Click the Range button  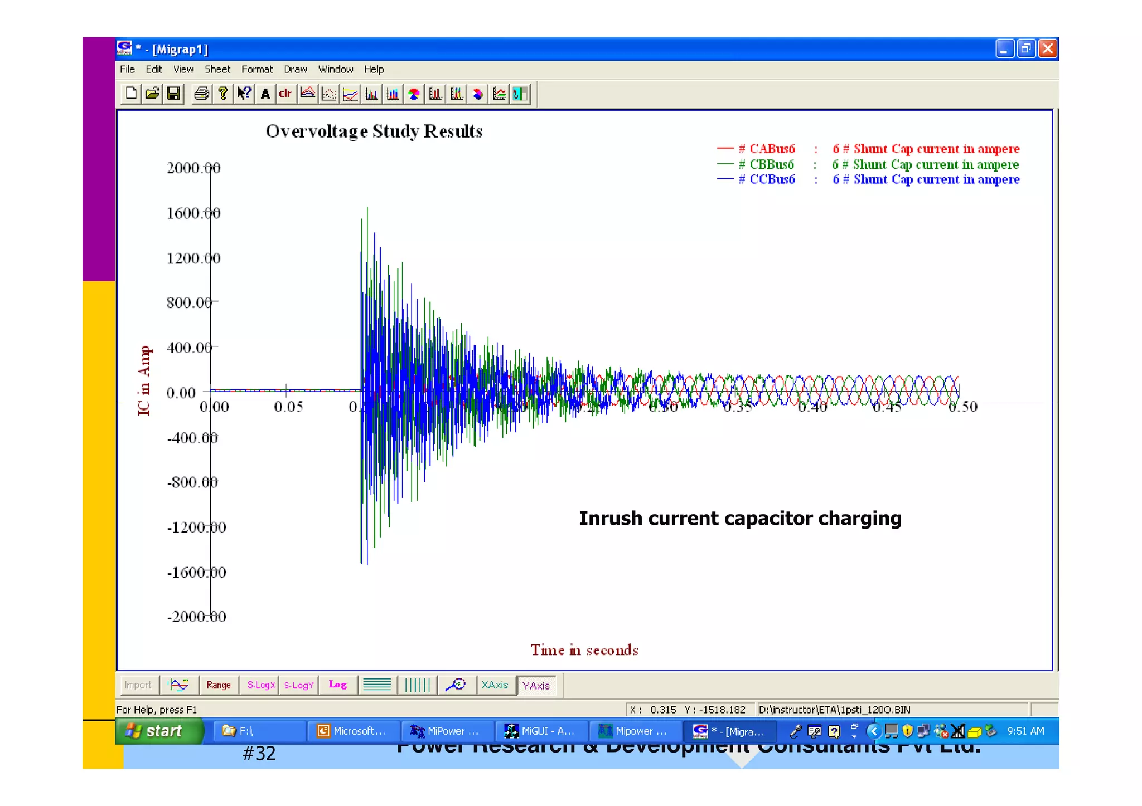[x=219, y=685]
